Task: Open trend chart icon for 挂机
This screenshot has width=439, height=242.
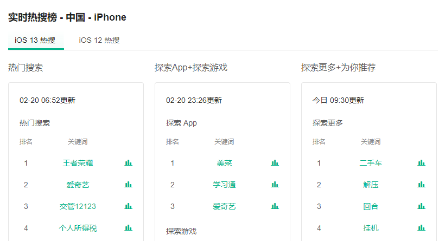Action: click(x=421, y=228)
